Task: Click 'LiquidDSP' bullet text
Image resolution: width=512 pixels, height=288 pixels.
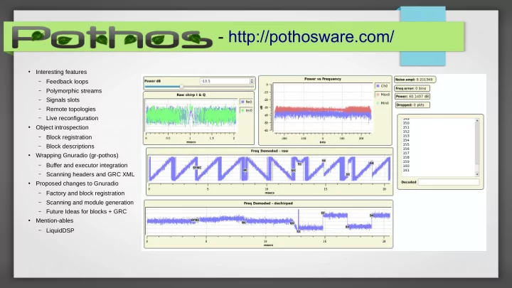Action: (x=60, y=230)
